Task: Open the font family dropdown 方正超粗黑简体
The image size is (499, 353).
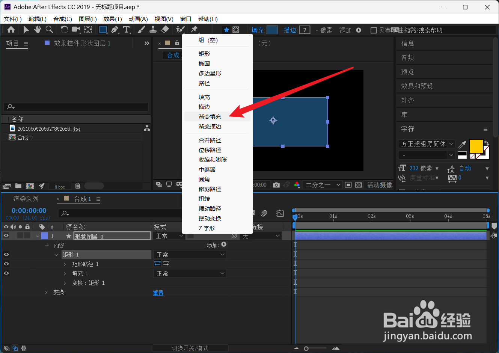Action: [427, 144]
